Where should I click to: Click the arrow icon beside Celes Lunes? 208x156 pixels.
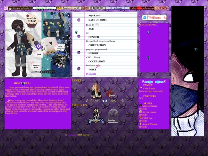click(141, 87)
